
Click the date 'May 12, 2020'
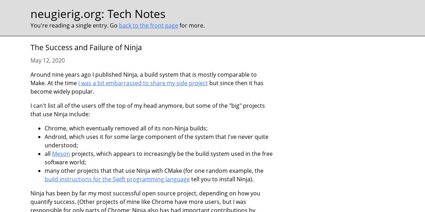pyautogui.click(x=47, y=60)
